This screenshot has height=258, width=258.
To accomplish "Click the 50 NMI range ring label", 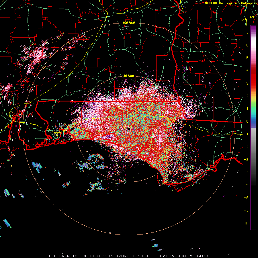I will [129, 76].
